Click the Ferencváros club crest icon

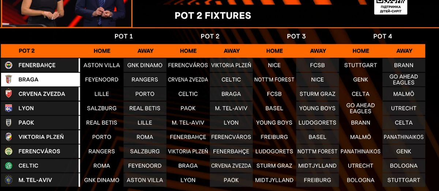pos(8,151)
